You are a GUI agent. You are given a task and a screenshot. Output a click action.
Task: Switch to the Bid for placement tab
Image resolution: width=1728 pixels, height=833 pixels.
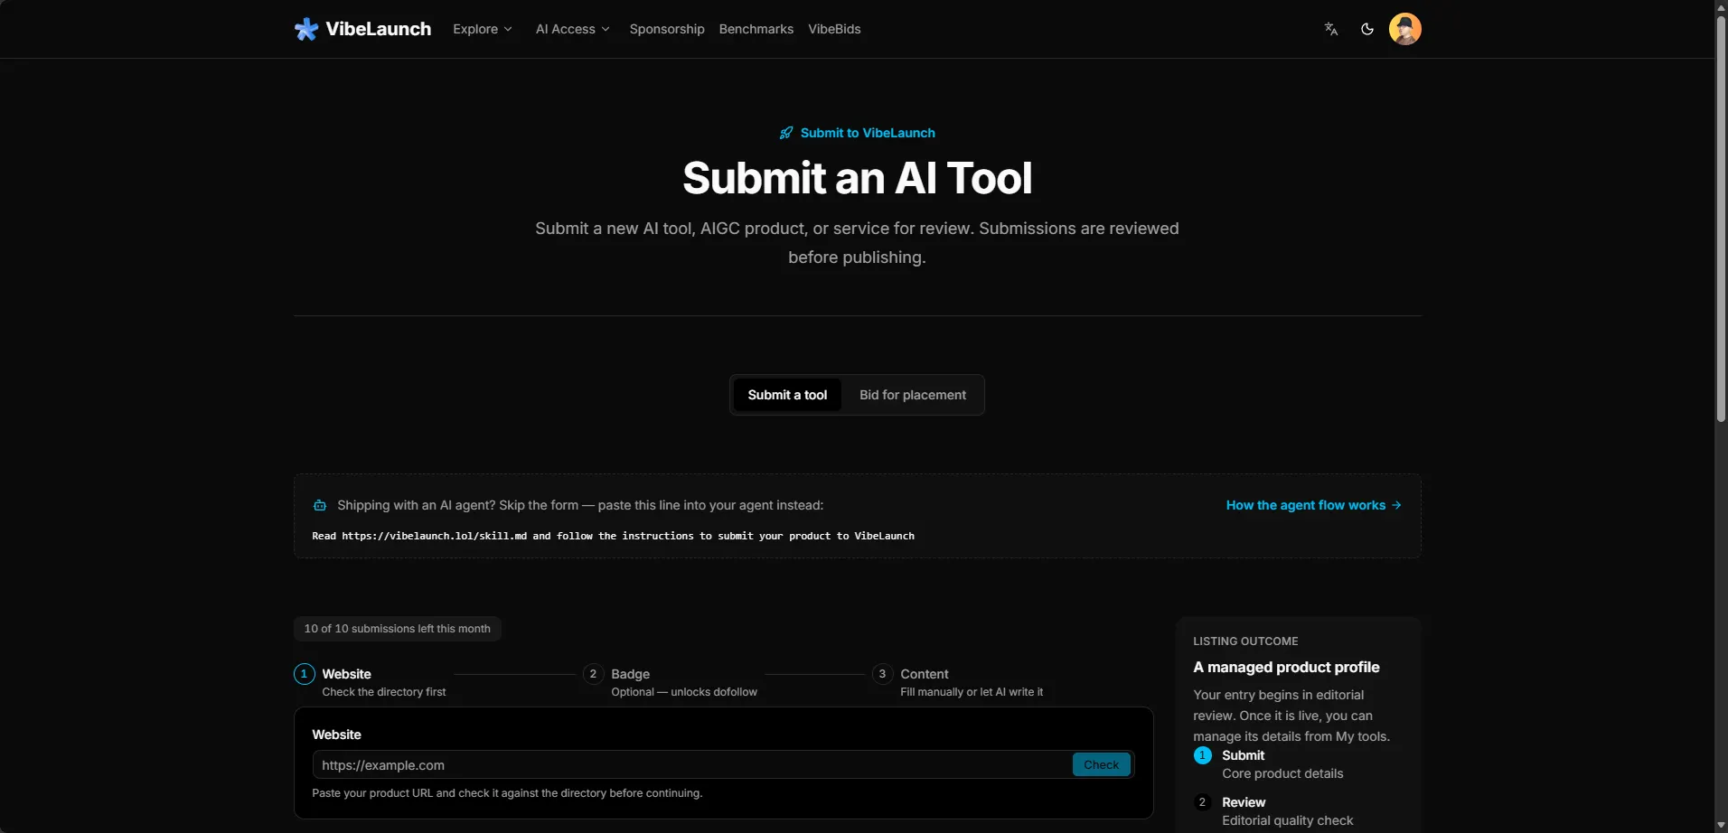point(913,395)
